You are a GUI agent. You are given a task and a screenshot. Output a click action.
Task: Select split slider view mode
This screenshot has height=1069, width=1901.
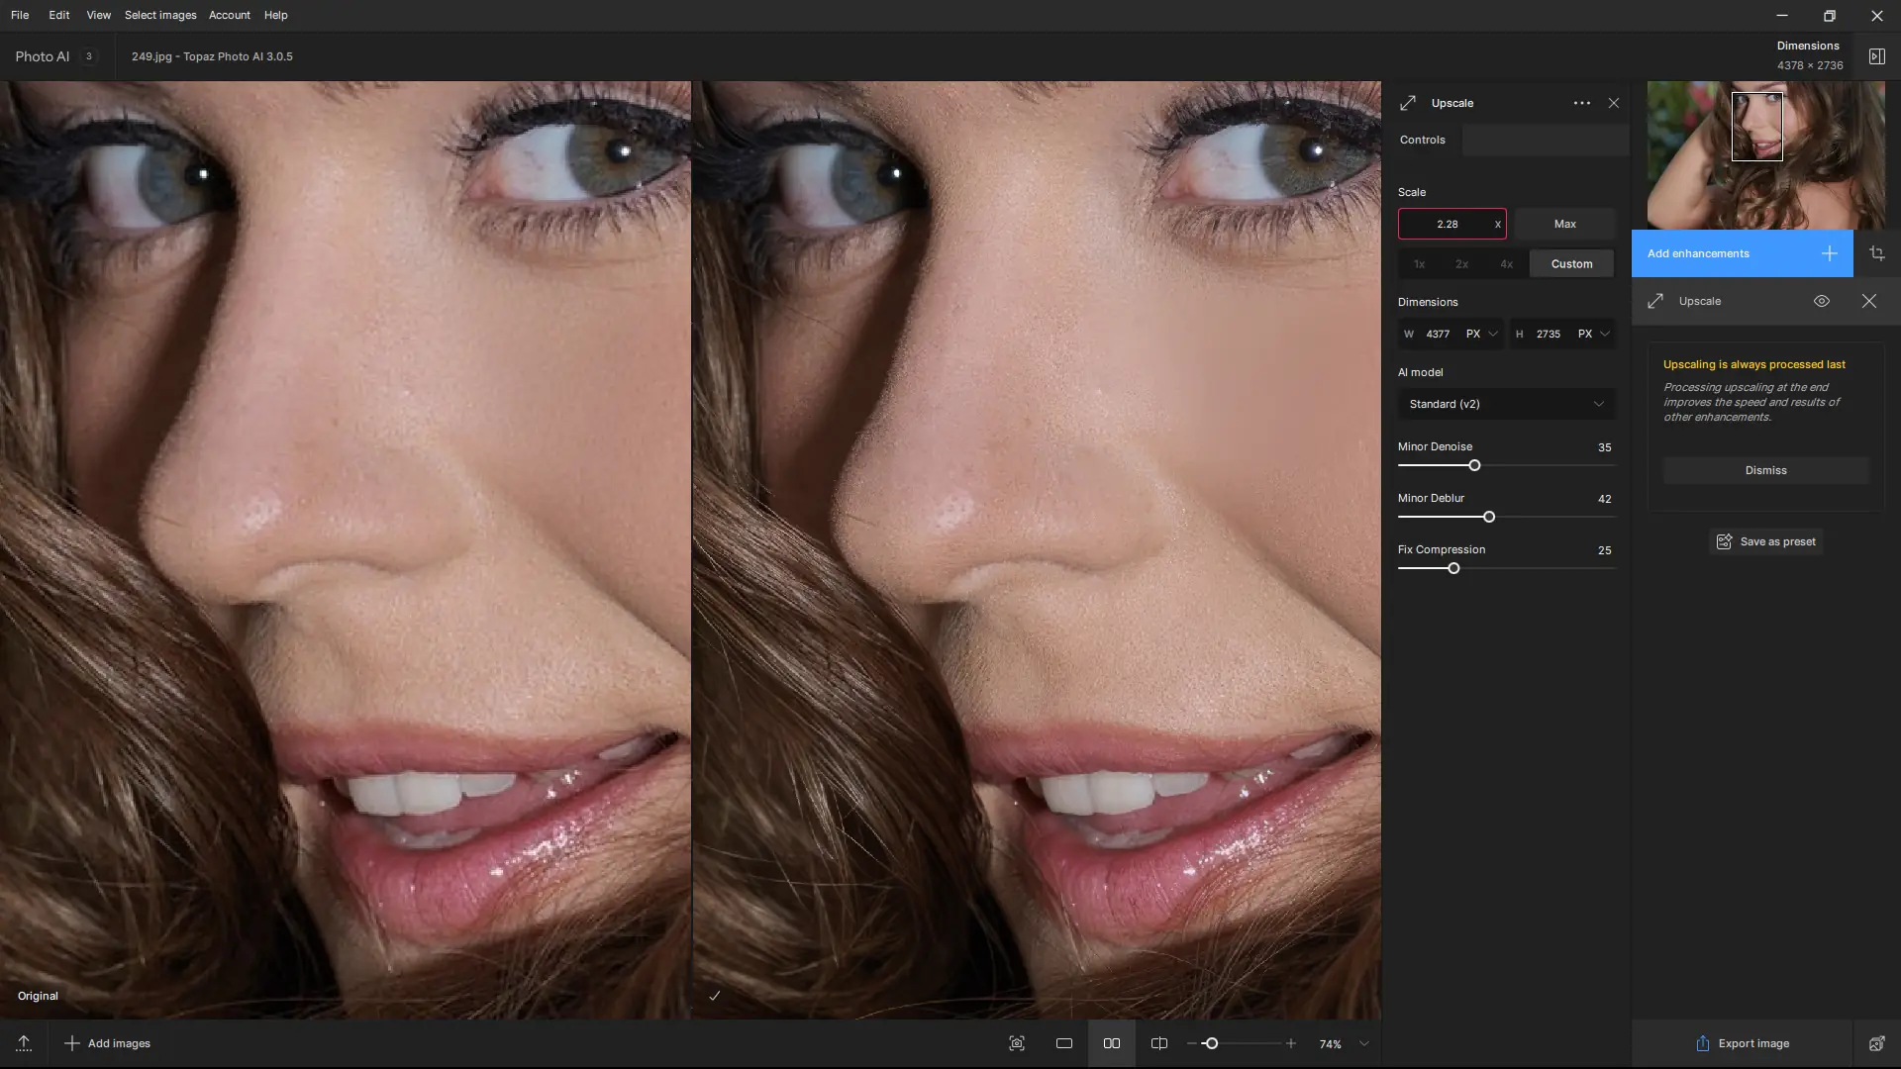point(1159,1043)
